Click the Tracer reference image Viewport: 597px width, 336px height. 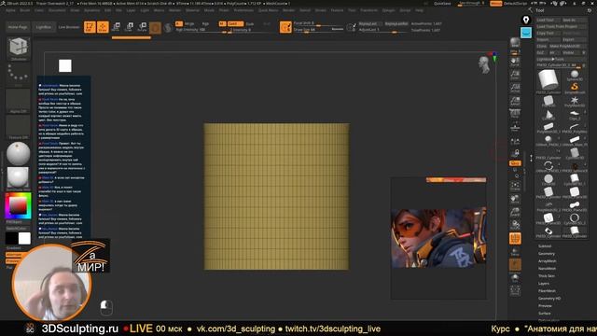pos(438,237)
